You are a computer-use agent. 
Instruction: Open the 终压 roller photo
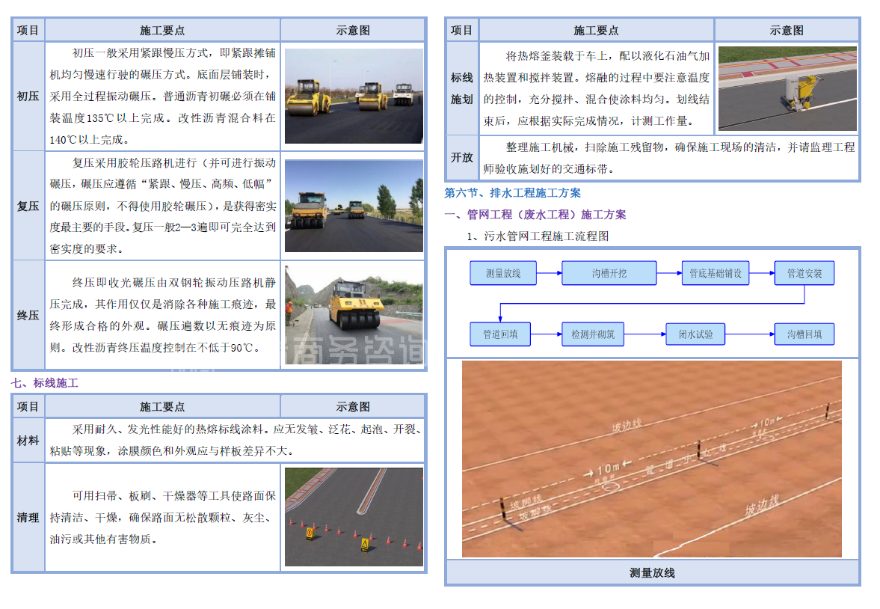click(x=354, y=314)
